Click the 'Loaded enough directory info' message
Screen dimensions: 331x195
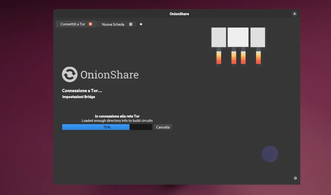click(117, 120)
